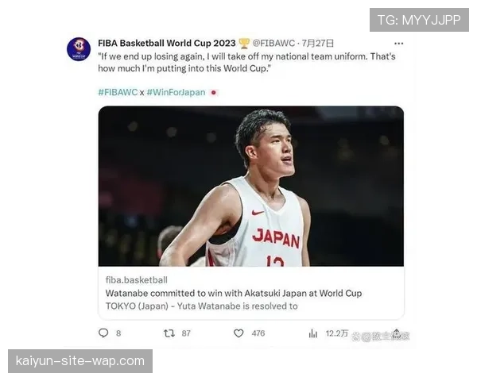Click the @FIBAWC handle
The height and width of the screenshot is (381, 477).
(274, 43)
